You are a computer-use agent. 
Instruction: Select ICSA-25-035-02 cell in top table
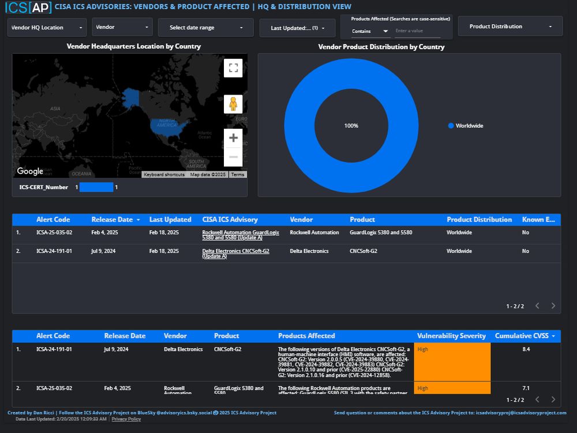coord(54,232)
